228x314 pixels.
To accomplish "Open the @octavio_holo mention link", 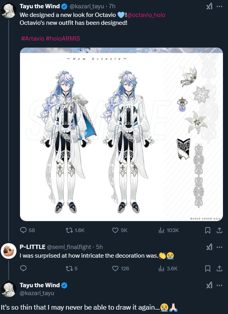I will (x=146, y=15).
